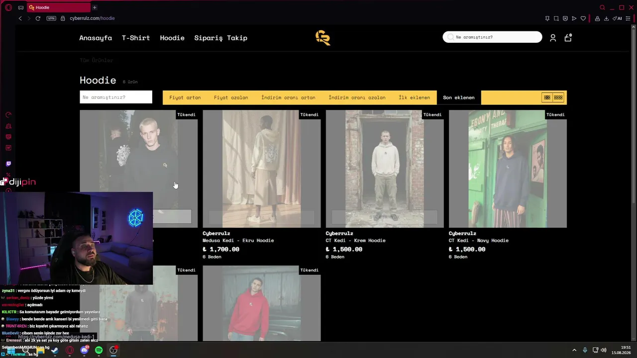Open Spotify from the taskbar
The height and width of the screenshot is (358, 637).
coord(99,350)
